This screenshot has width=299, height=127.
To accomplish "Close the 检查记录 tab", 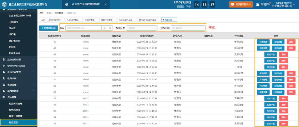I will point(174,20).
